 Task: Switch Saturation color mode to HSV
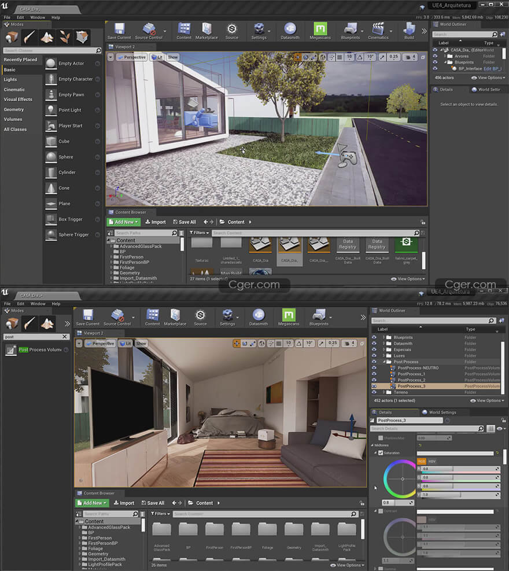tap(432, 461)
